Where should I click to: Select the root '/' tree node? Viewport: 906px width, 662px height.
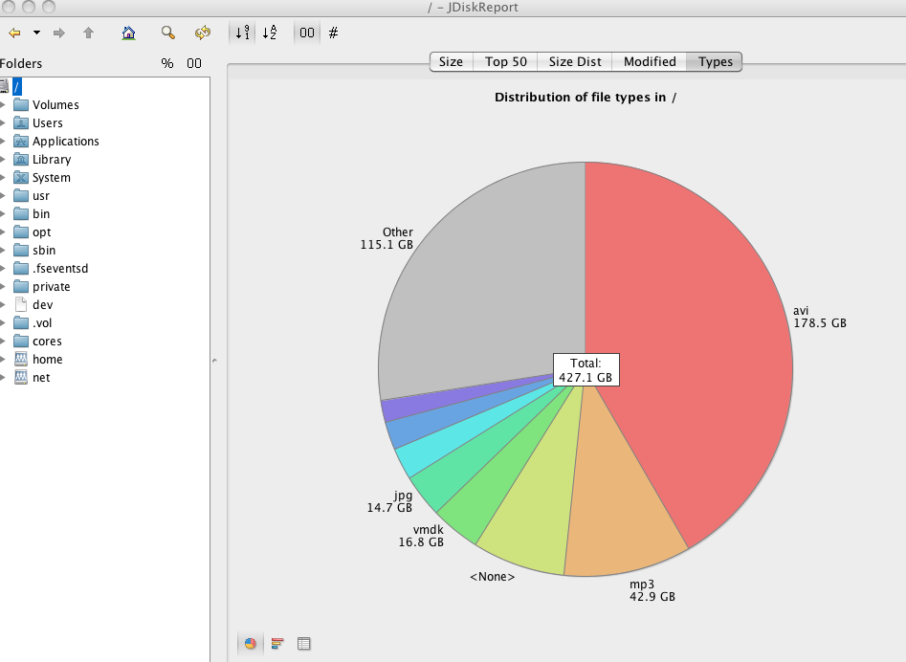tap(17, 87)
